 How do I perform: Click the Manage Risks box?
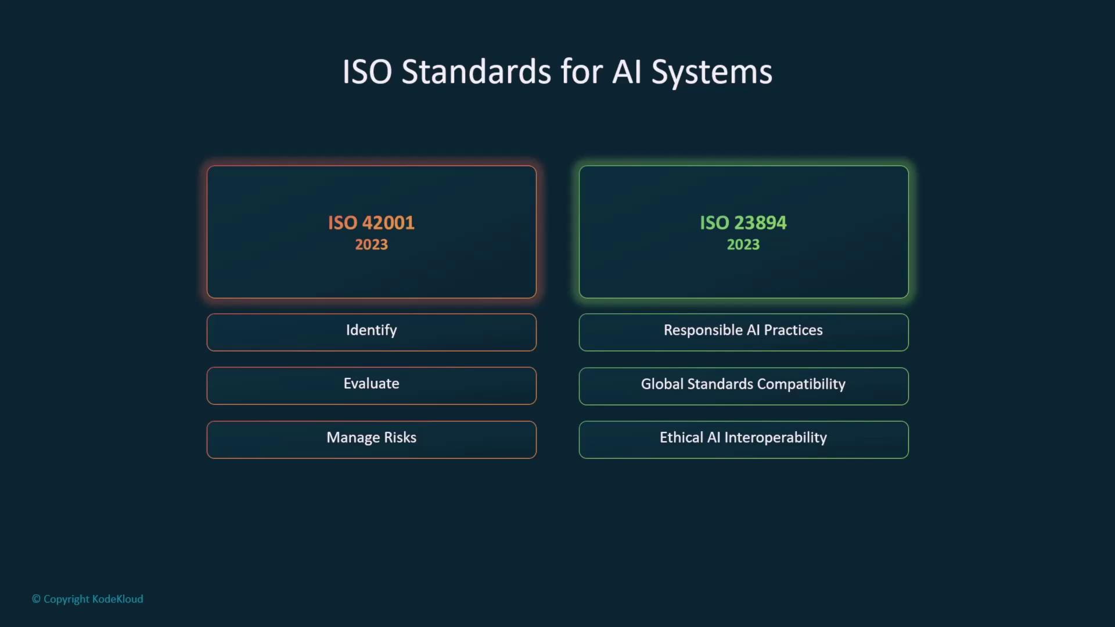(371, 439)
